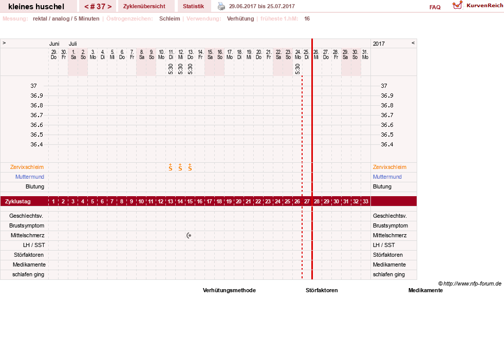504x341 pixels.
Task: Click the right 36.4 temperature label
Action: click(x=387, y=145)
